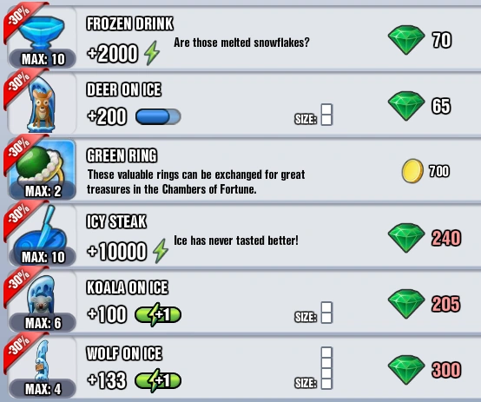Click the +1 energy badge on Wolf

pyautogui.click(x=158, y=380)
